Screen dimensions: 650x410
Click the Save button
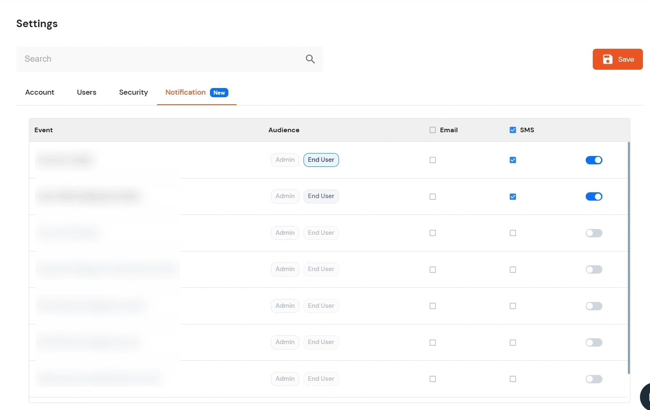coord(617,59)
